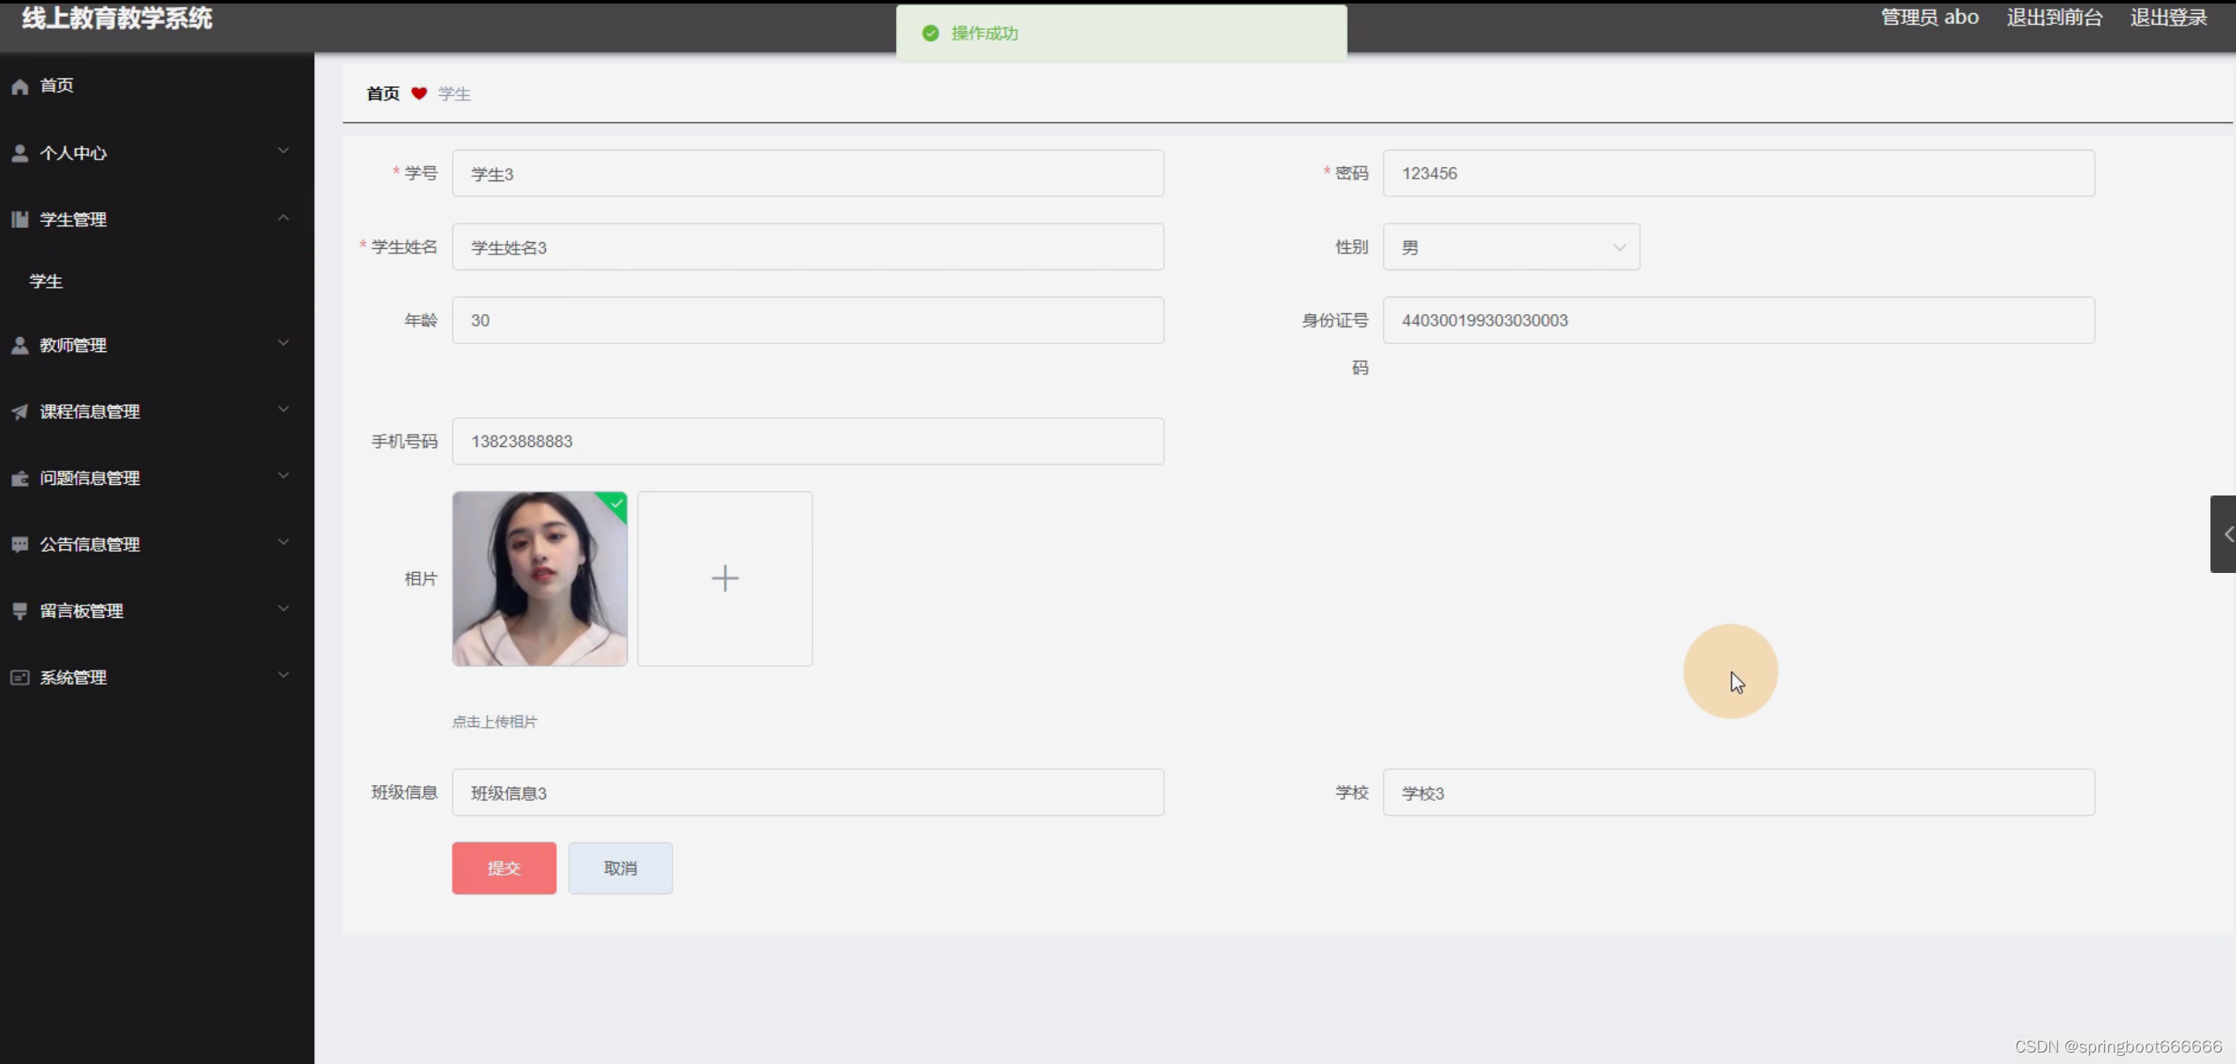The image size is (2236, 1064).
Task: Click the plus to upload photo
Action: [724, 578]
